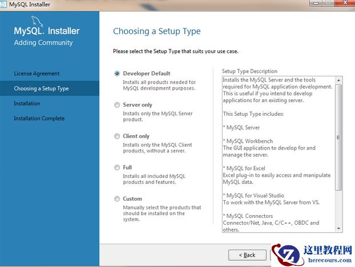Click 'Please select the Setup Type' instruction
The height and width of the screenshot is (267, 355).
tap(175, 51)
